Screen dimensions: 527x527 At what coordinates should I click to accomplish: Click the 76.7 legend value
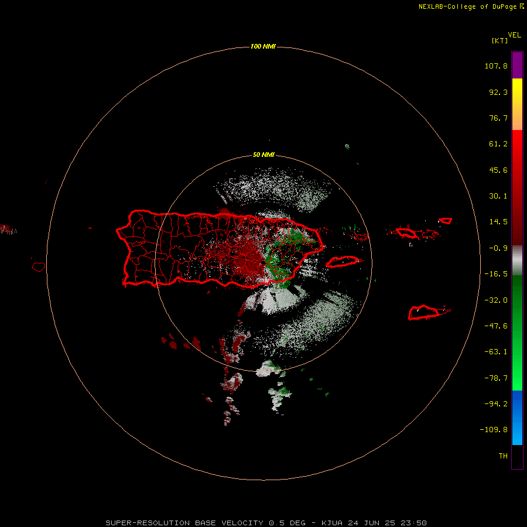pyautogui.click(x=498, y=118)
